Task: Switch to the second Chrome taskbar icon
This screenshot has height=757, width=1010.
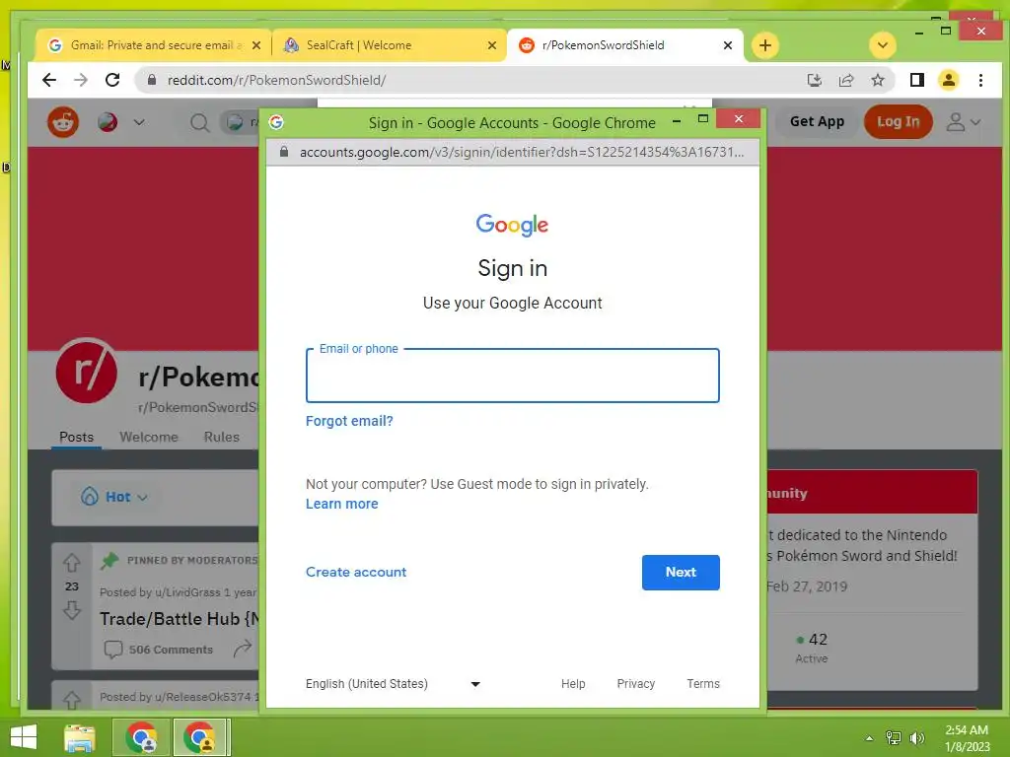Action: [199, 737]
